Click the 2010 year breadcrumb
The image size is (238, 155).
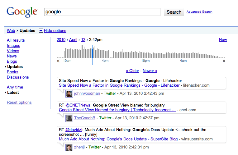pyautogui.click(x=61, y=40)
